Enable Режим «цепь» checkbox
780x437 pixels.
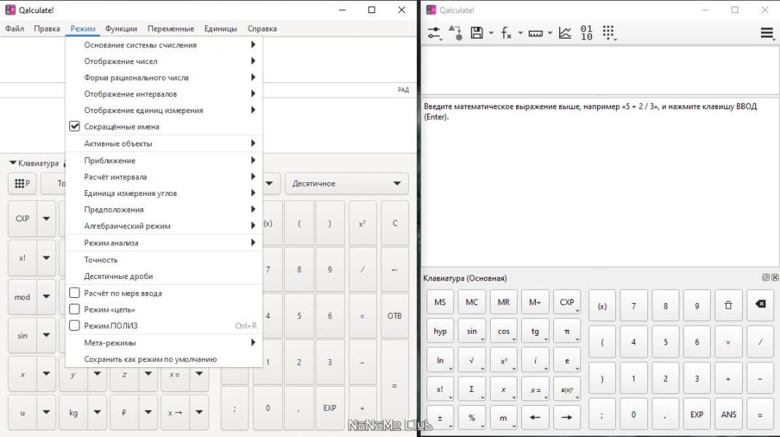tap(74, 310)
